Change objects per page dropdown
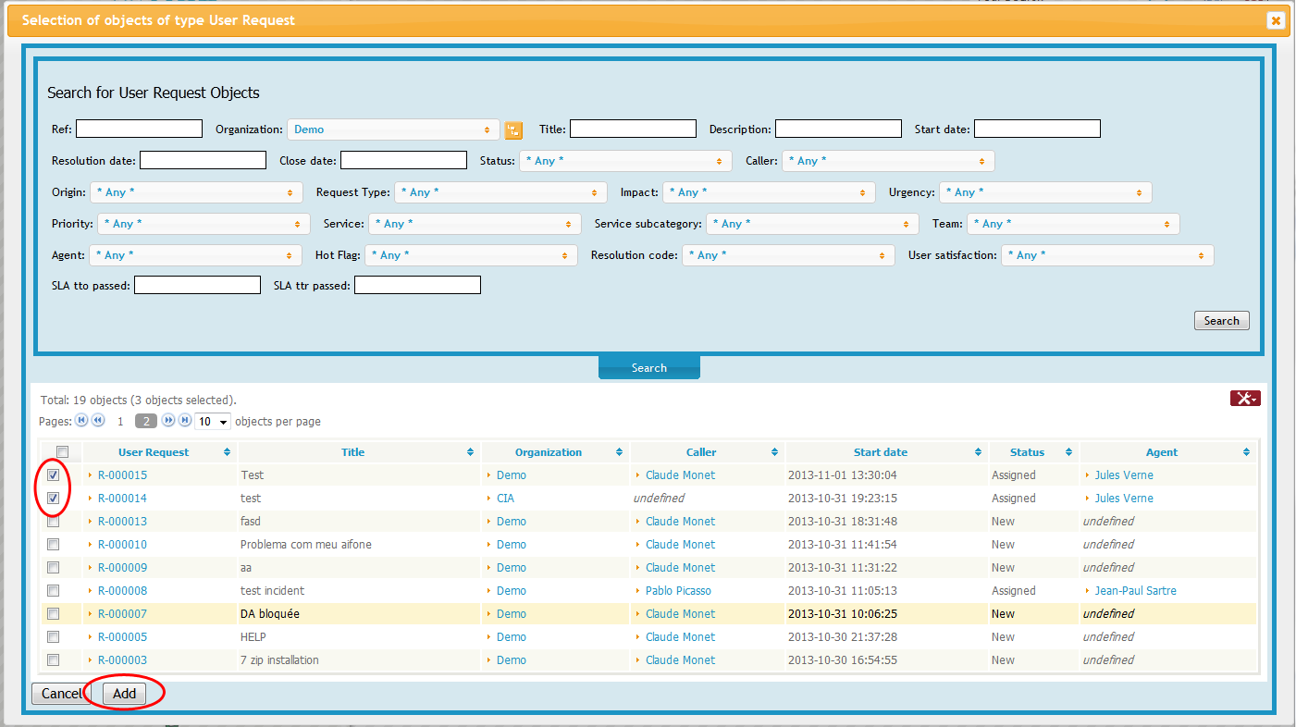1296x727 pixels. click(212, 422)
